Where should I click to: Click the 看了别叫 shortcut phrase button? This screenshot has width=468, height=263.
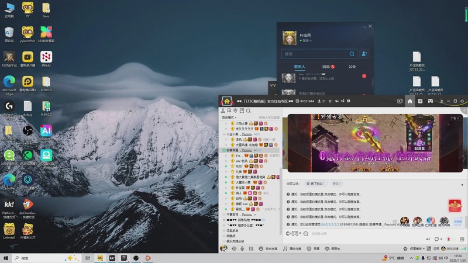315,184
